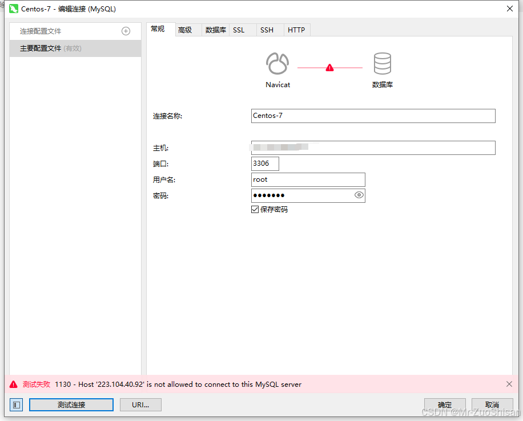This screenshot has width=523, height=421.
Task: Click the 密码 password field
Action: (x=308, y=195)
